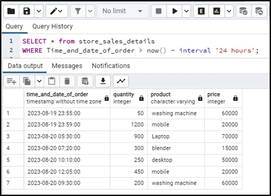
Task: Switch to the Messages tab
Action: 67,66
